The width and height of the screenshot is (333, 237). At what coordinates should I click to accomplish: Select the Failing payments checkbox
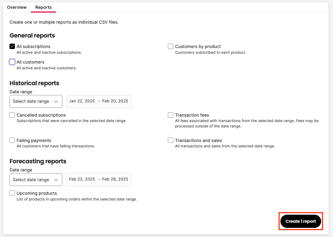click(x=12, y=140)
